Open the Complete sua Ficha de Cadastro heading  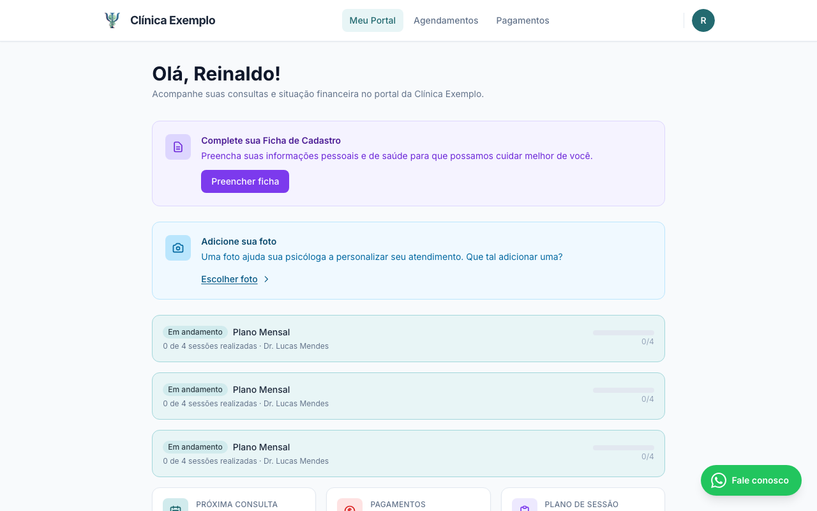click(271, 141)
